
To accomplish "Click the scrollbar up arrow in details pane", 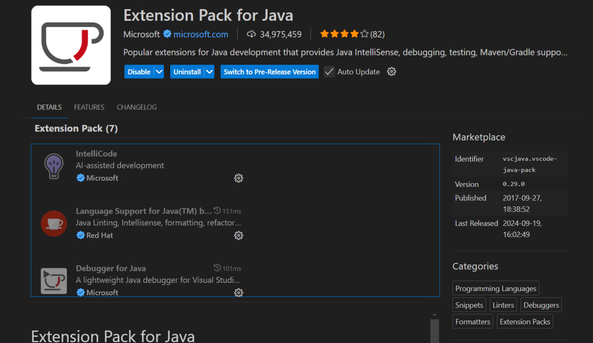I will (435, 314).
